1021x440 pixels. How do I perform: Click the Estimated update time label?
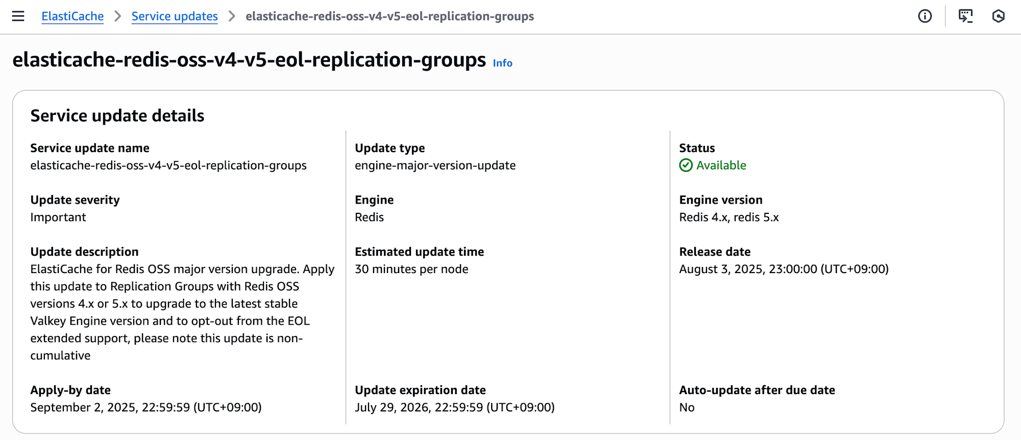tap(419, 252)
